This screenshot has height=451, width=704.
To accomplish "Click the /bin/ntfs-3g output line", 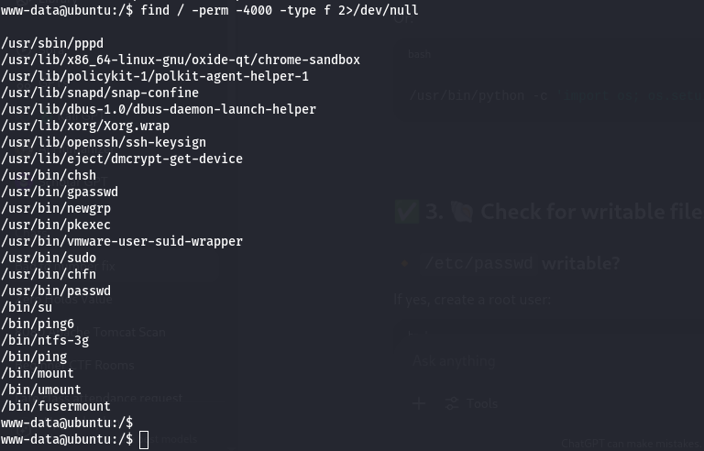I will [45, 340].
